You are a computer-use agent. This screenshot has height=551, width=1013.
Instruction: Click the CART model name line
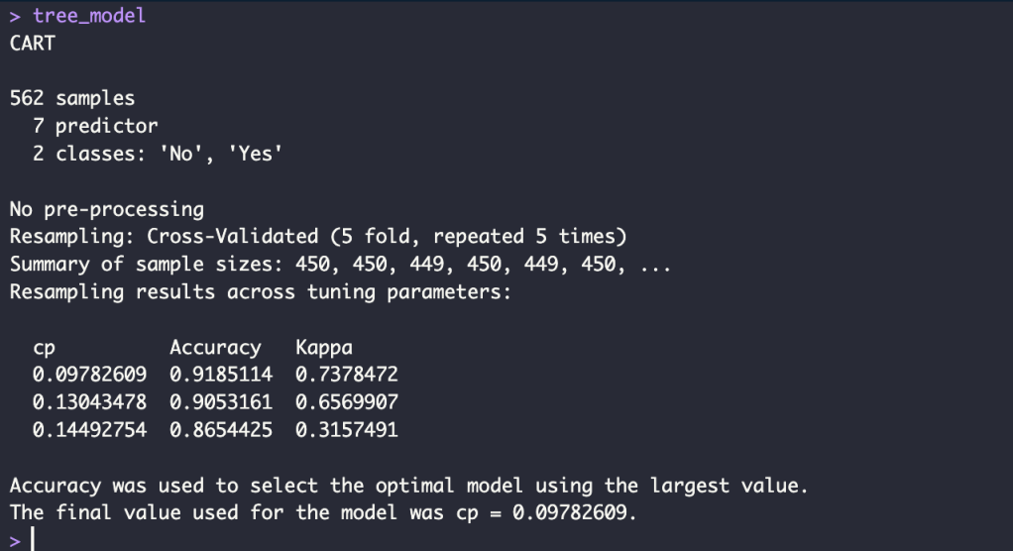(x=31, y=44)
